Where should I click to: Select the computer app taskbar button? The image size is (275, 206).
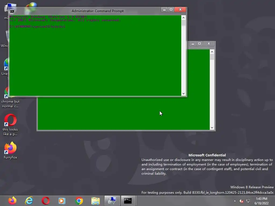pyautogui.click(x=112, y=201)
